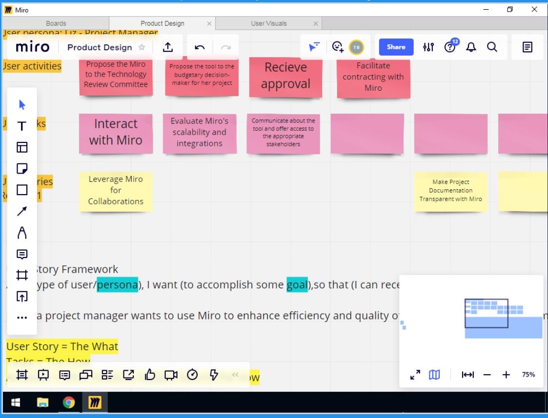Click the Product Design board title
The width and height of the screenshot is (548, 418).
(x=100, y=47)
